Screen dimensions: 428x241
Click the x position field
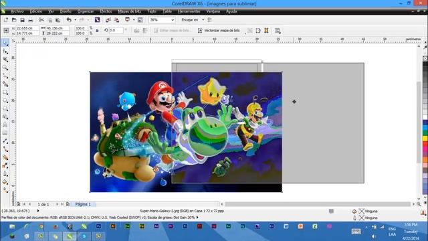click(27, 28)
